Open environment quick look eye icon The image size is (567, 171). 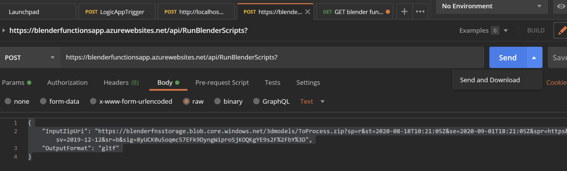click(561, 6)
